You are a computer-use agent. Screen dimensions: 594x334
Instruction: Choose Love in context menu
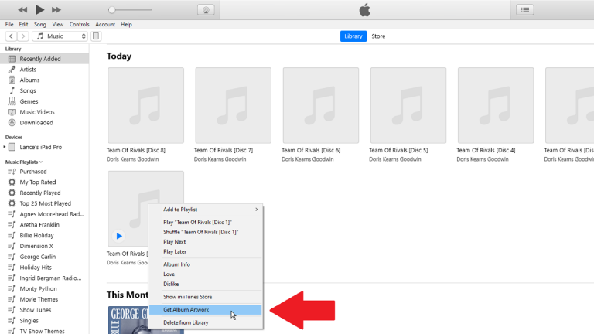click(206, 274)
